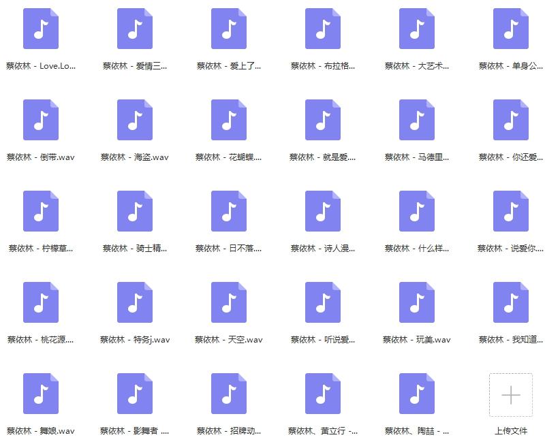The height and width of the screenshot is (444, 560).
Task: Click the 蔡依林 - 招牌动... audio icon
Action: (229, 394)
